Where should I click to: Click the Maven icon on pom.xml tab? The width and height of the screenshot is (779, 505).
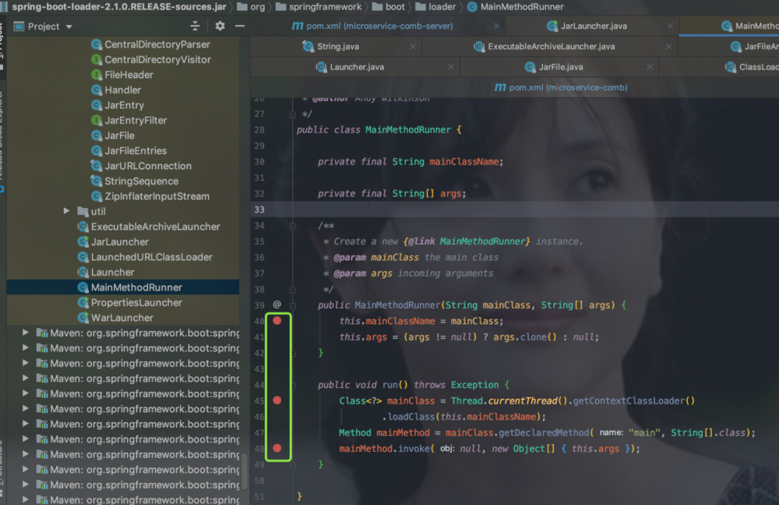(296, 26)
